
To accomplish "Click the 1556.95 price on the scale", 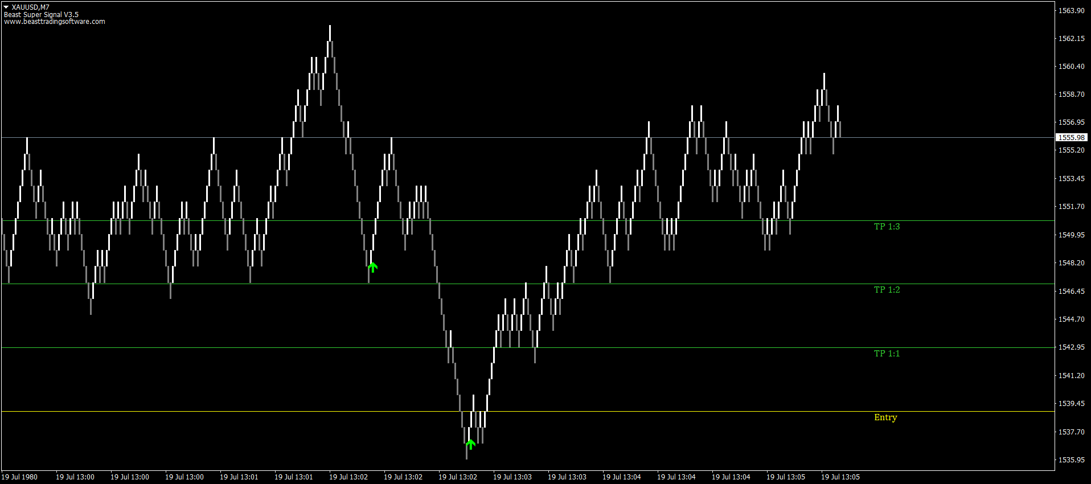I will click(1072, 122).
